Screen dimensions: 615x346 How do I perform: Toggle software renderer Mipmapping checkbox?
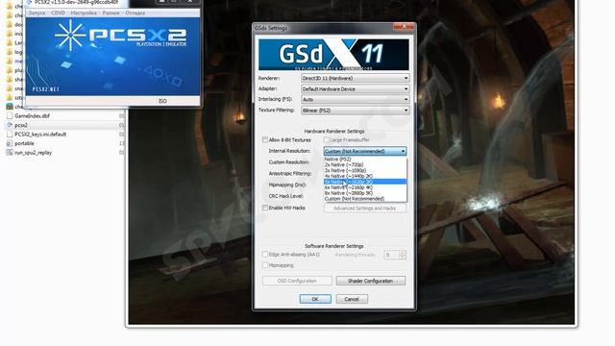265,265
